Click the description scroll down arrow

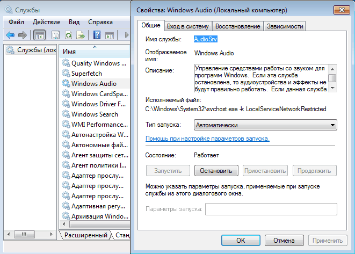point(332,88)
